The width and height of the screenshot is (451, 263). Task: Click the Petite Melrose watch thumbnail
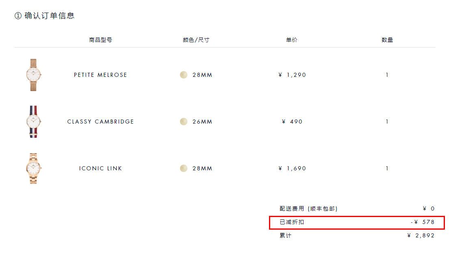pos(33,75)
